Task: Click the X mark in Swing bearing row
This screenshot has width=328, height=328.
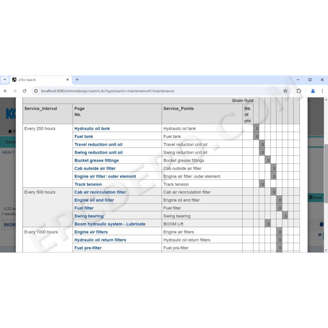Action: (286, 216)
